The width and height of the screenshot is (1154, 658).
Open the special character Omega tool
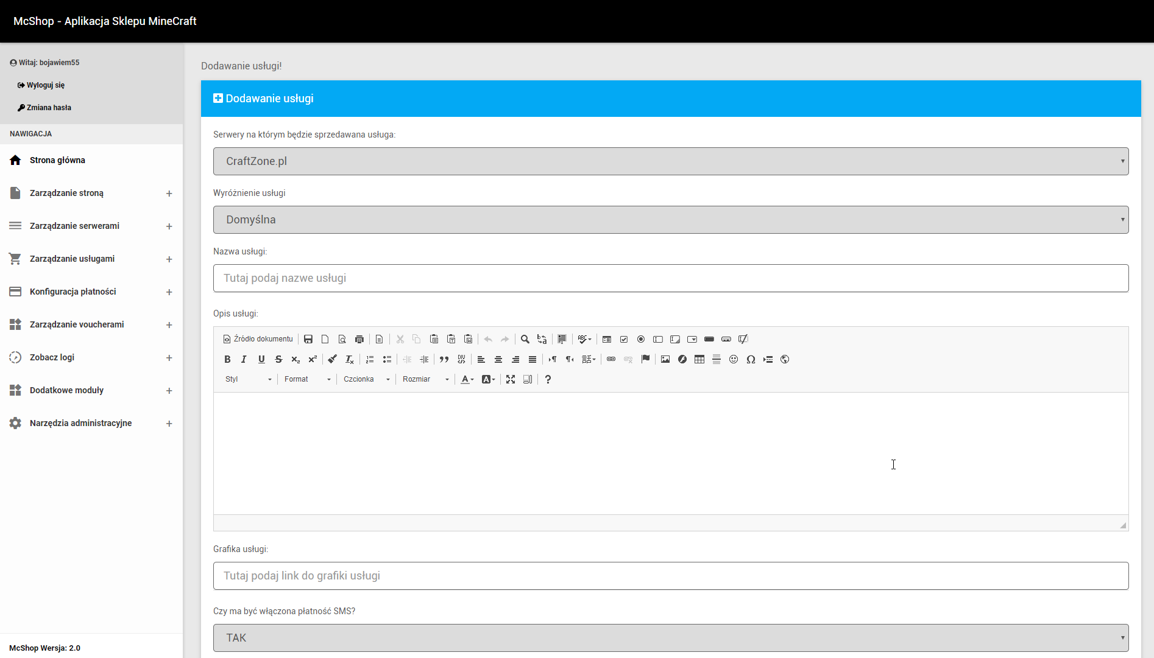(751, 359)
